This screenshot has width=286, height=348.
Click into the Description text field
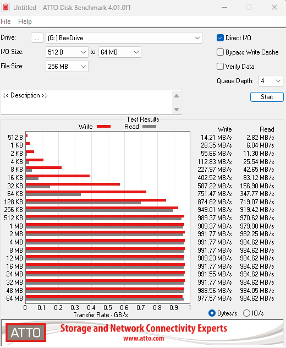86,102
